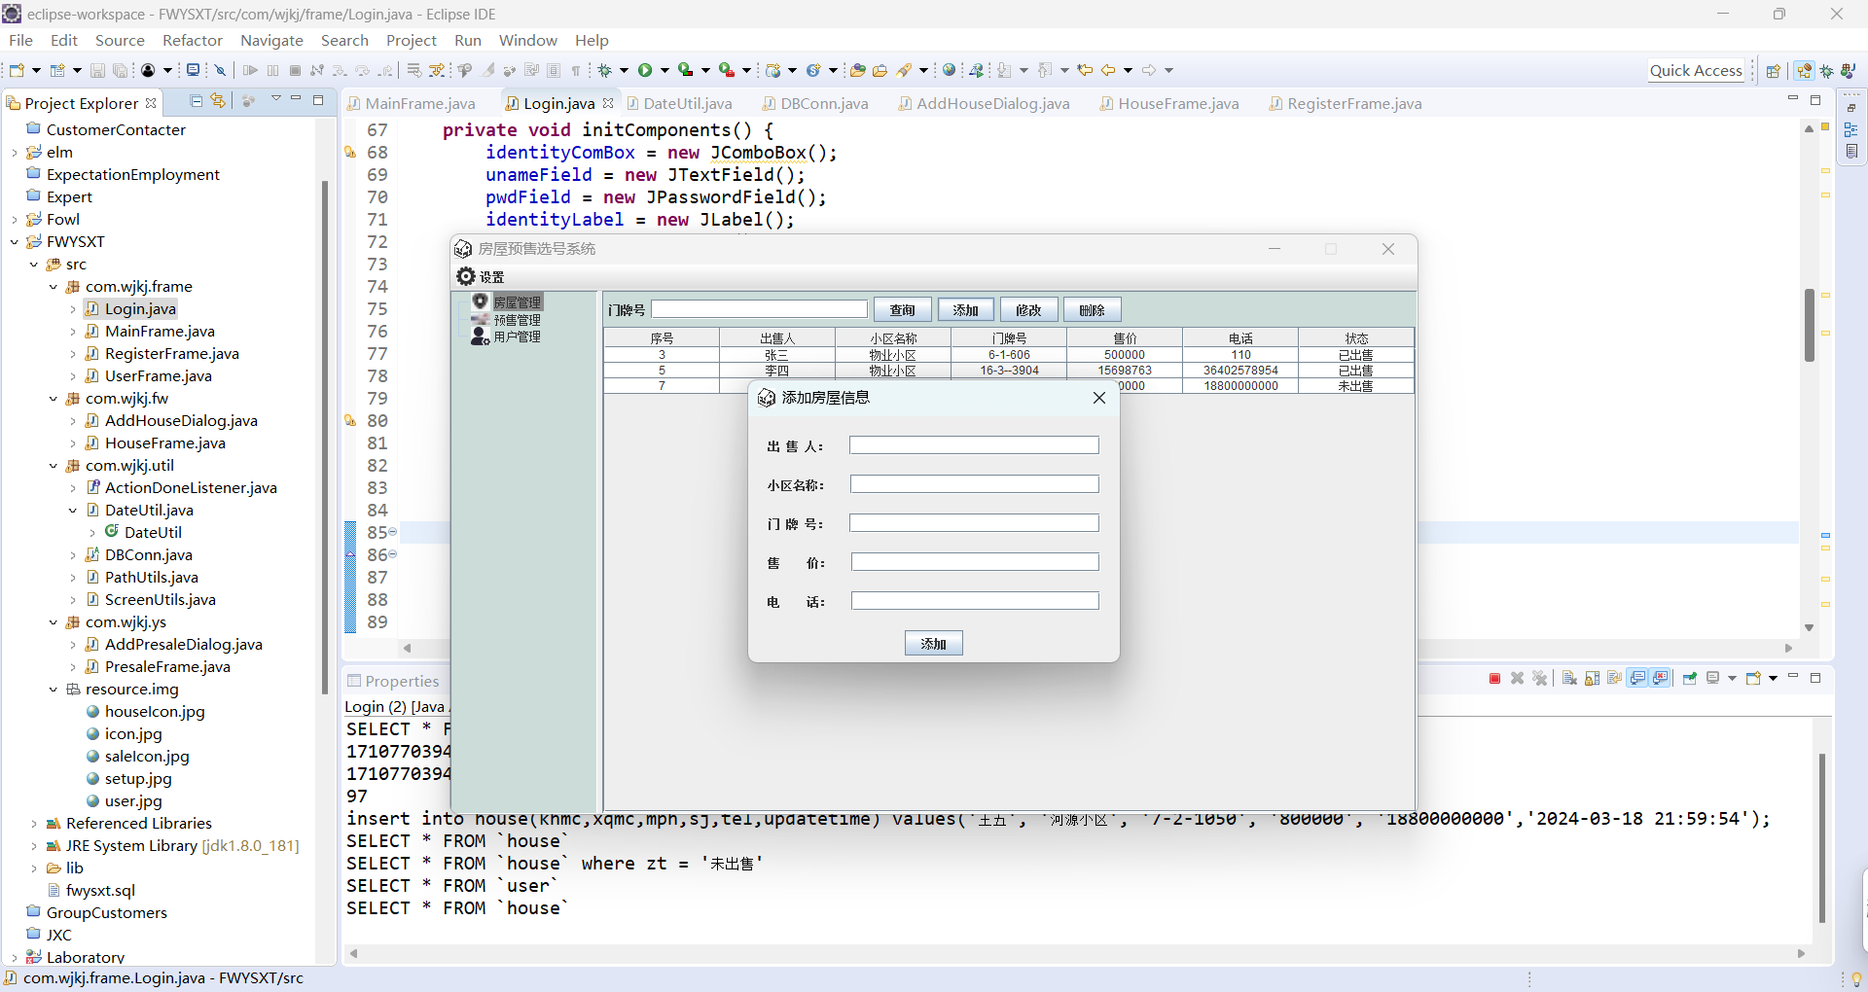Click the 修改 button
The image size is (1868, 992).
[1028, 310]
